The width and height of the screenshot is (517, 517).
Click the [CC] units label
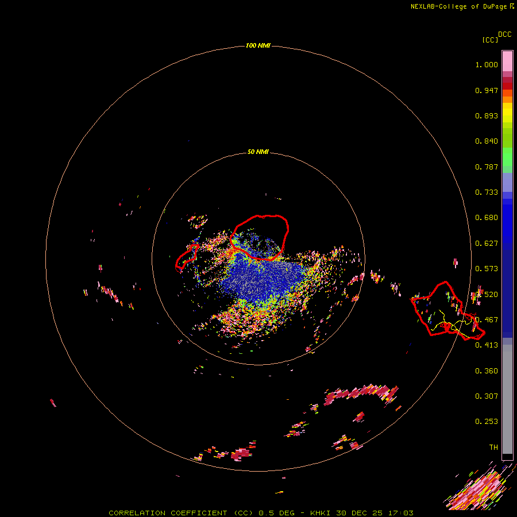[490, 40]
